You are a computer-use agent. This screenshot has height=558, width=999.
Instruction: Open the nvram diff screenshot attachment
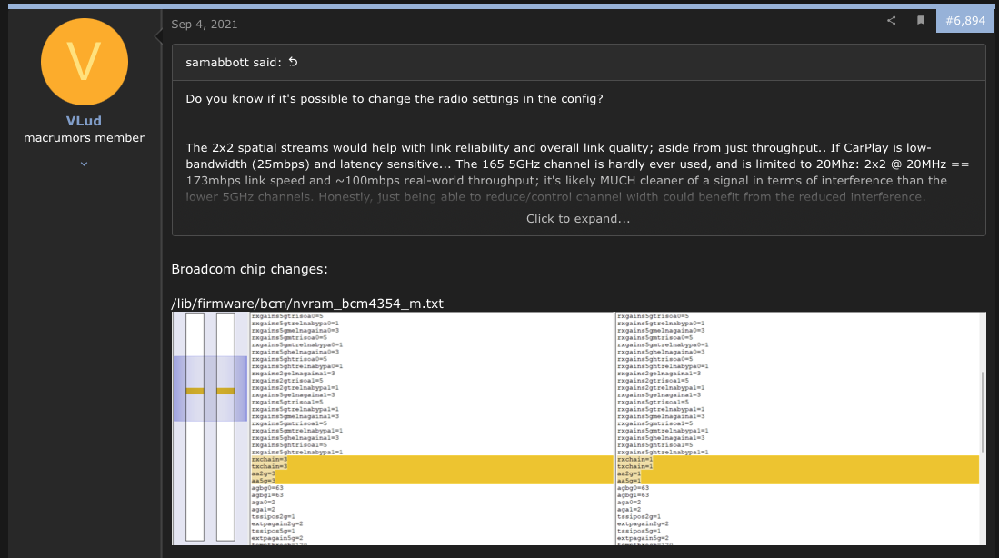[x=578, y=429]
